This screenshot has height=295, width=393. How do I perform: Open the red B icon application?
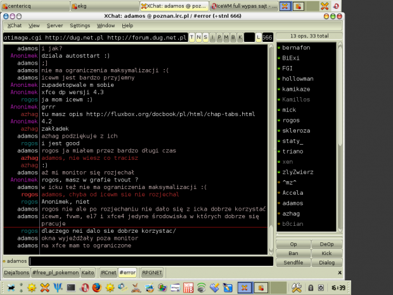click(188, 287)
